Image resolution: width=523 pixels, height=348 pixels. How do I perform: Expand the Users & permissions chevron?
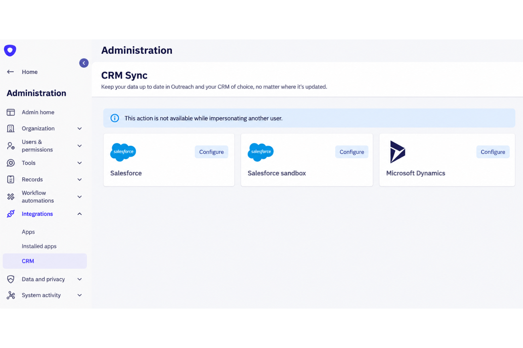pos(80,146)
